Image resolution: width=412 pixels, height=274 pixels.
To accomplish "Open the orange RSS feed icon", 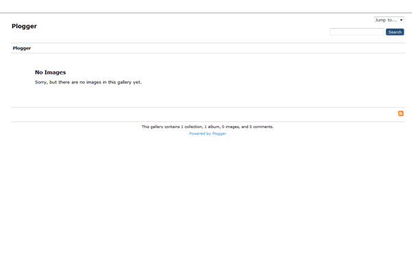I will 401,113.
